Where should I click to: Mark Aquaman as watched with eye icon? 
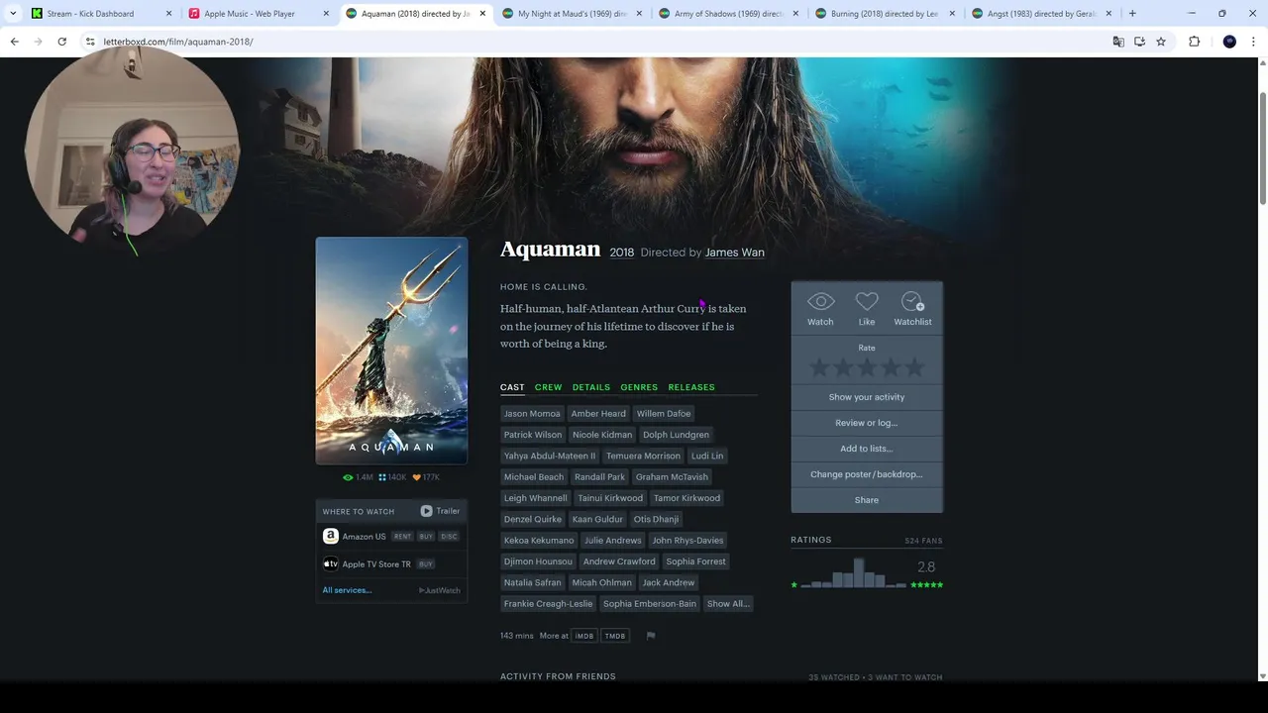pos(820,302)
